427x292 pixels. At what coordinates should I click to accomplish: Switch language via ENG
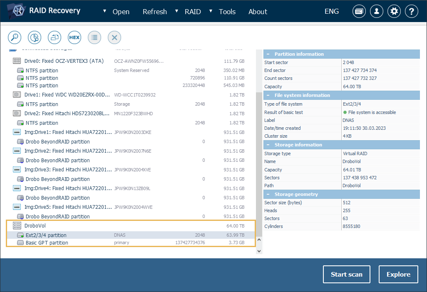332,11
